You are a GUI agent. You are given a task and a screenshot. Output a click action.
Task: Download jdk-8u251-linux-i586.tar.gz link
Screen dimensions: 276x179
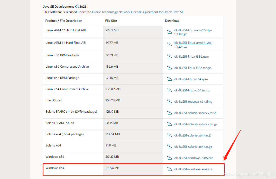click(x=192, y=68)
